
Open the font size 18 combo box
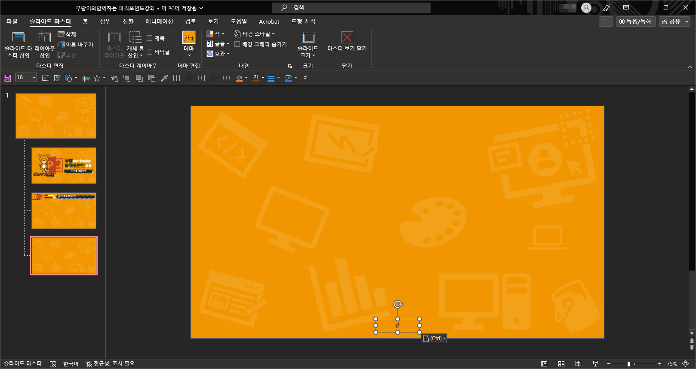26,77
